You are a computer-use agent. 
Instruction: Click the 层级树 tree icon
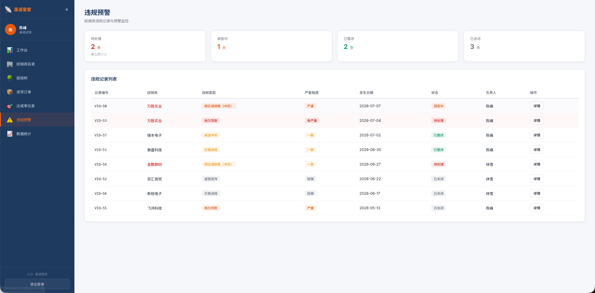10,78
